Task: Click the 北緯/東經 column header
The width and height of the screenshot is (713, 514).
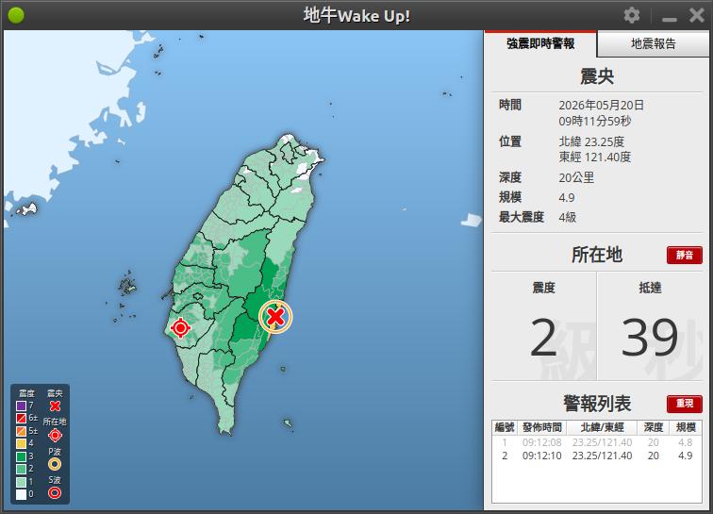Action: click(603, 427)
